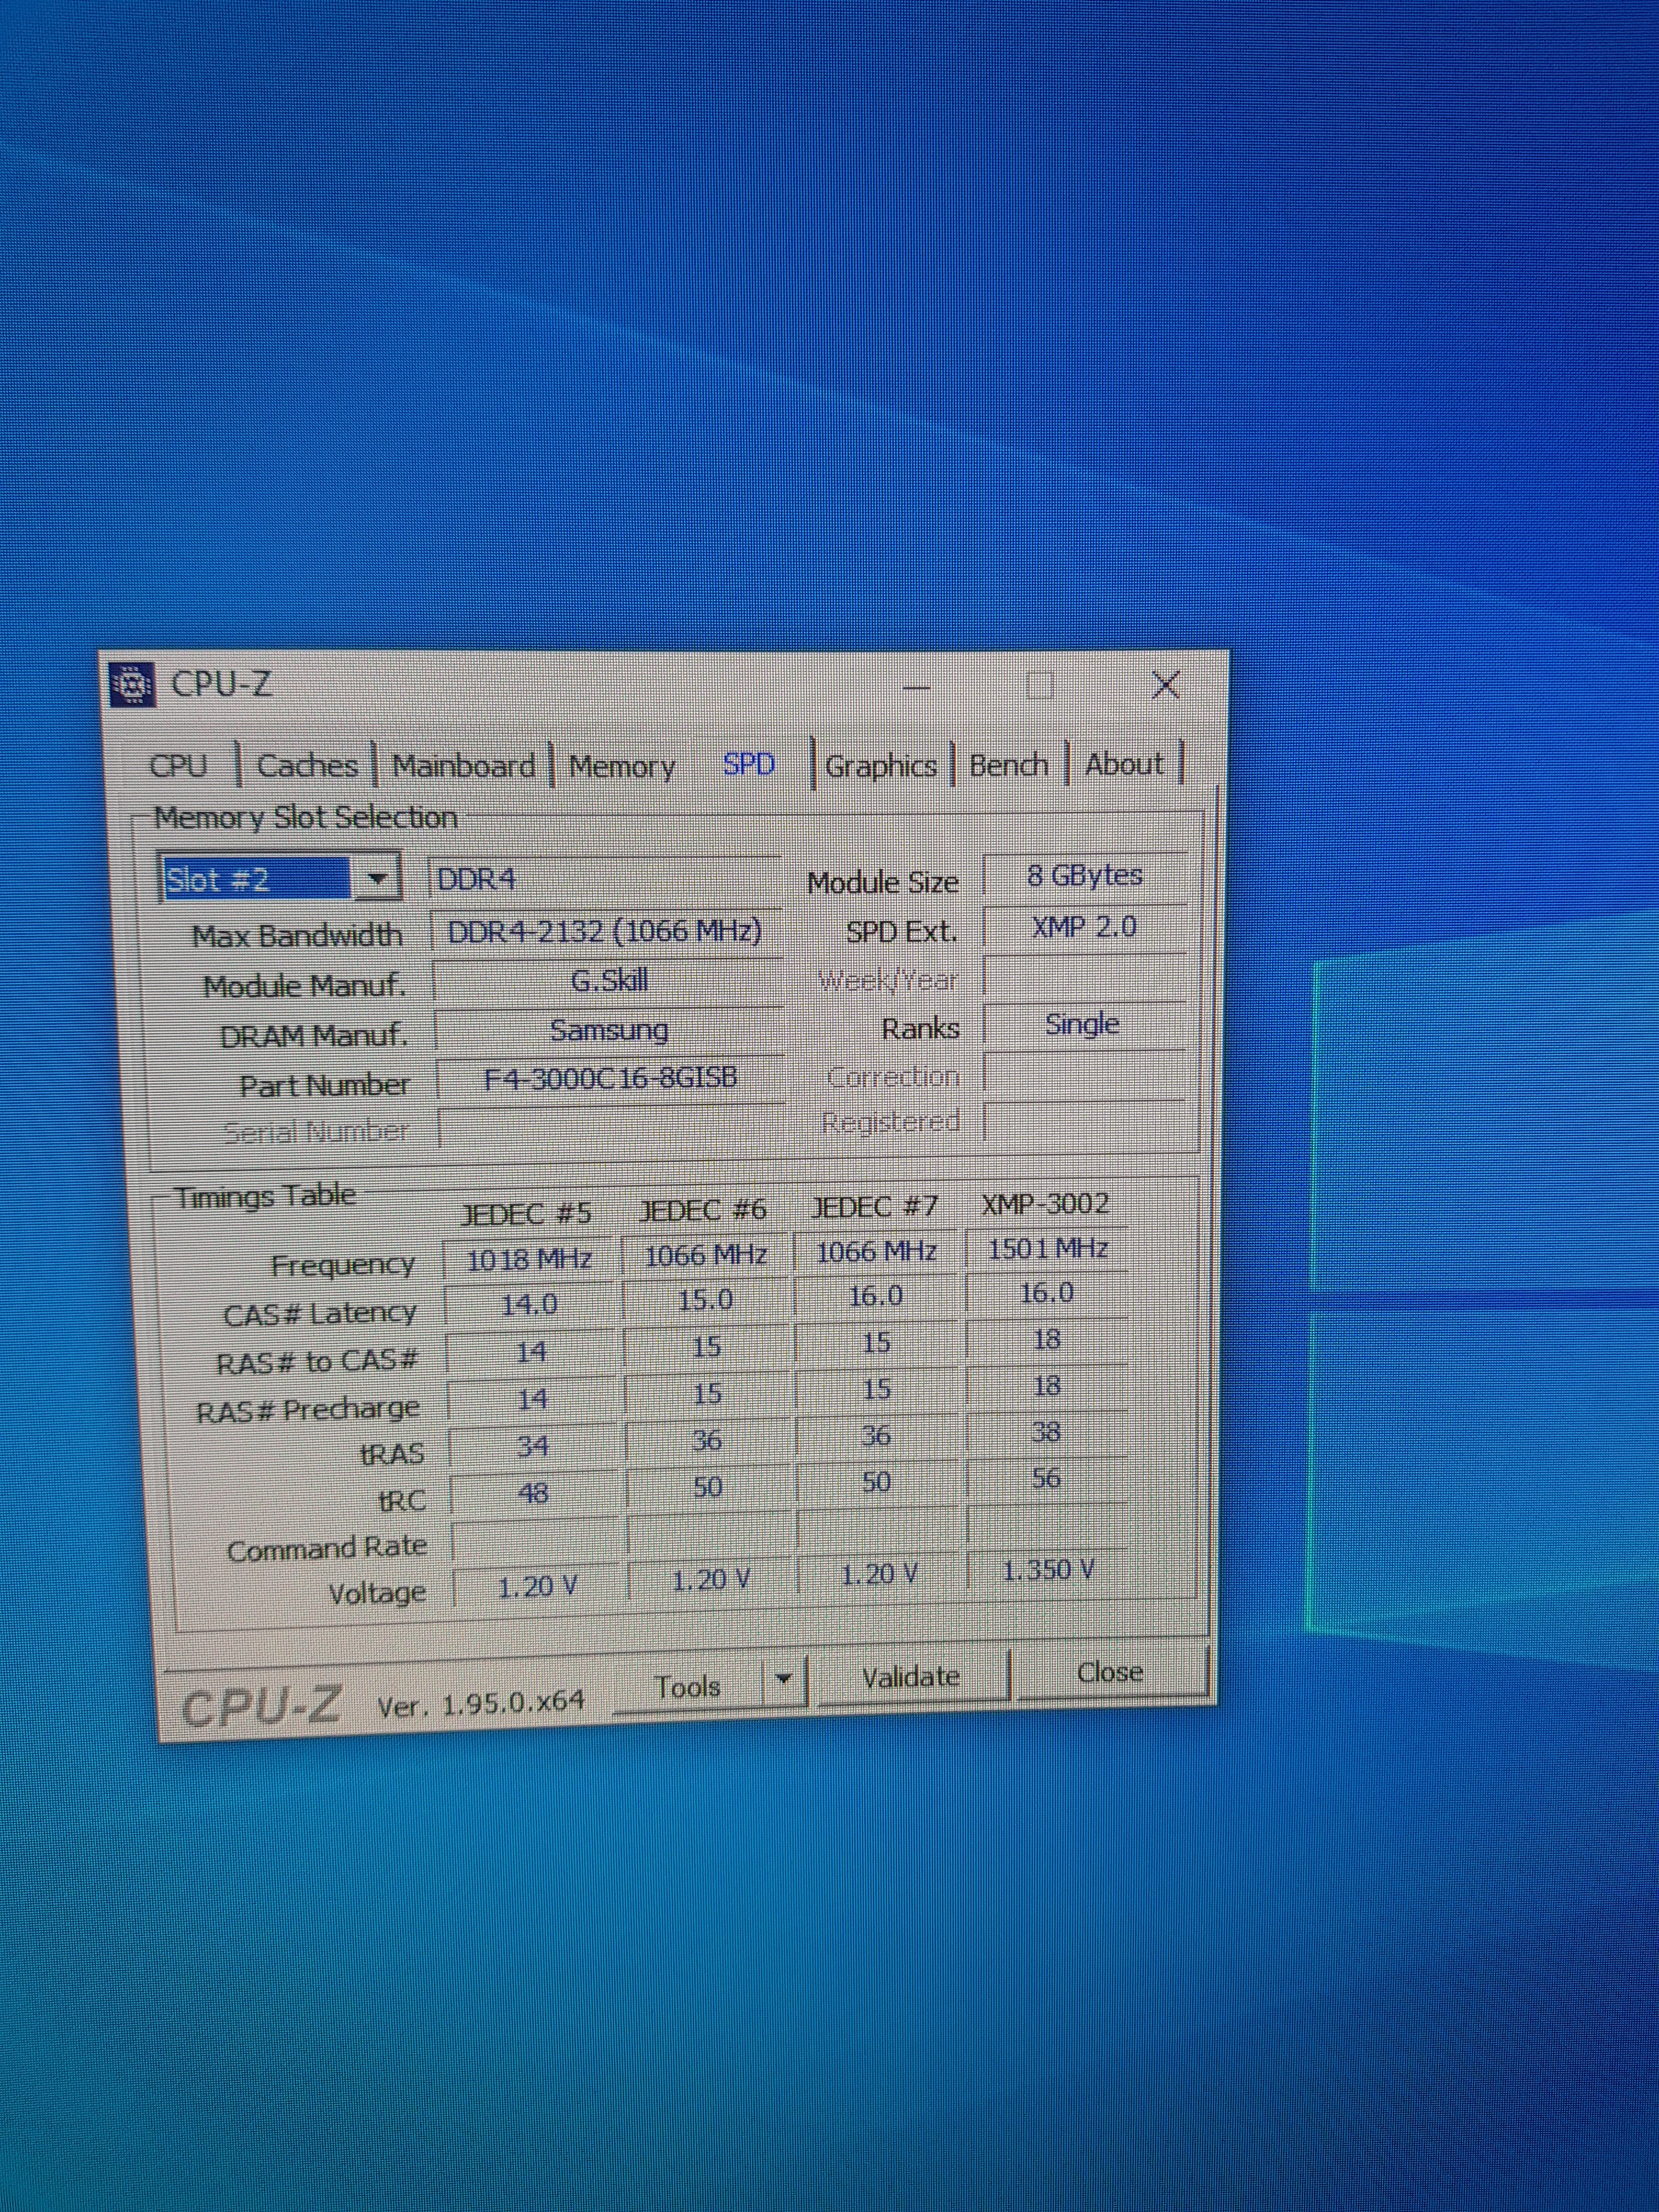Screen dimensions: 1659x2212
Task: Open the Slot #2 dropdown arrow
Action: click(x=376, y=879)
